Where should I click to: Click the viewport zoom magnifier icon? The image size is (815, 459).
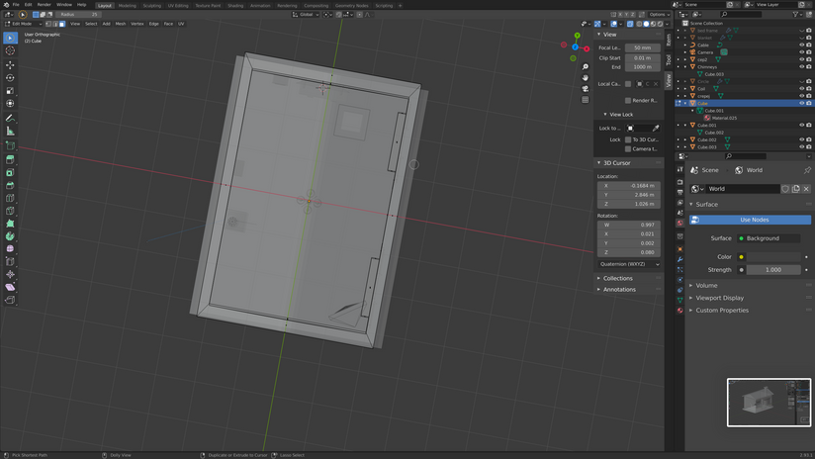(586, 67)
